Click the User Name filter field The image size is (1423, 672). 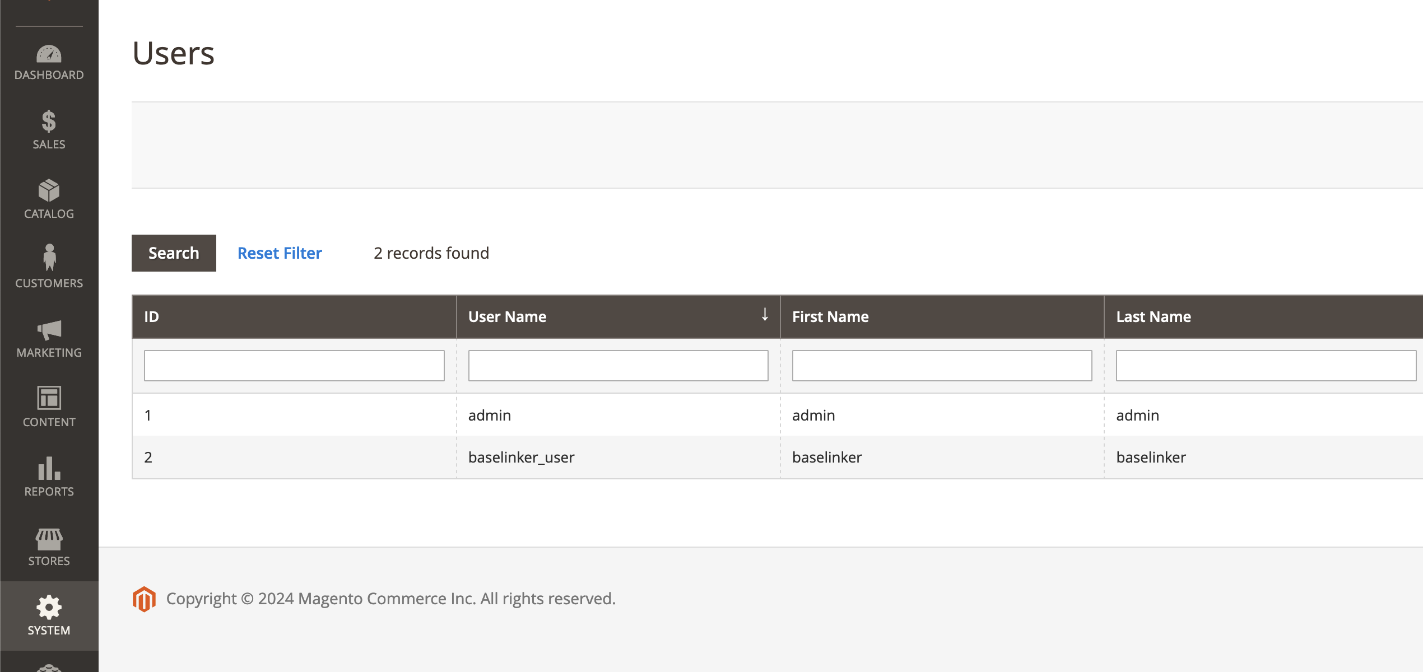coord(617,366)
